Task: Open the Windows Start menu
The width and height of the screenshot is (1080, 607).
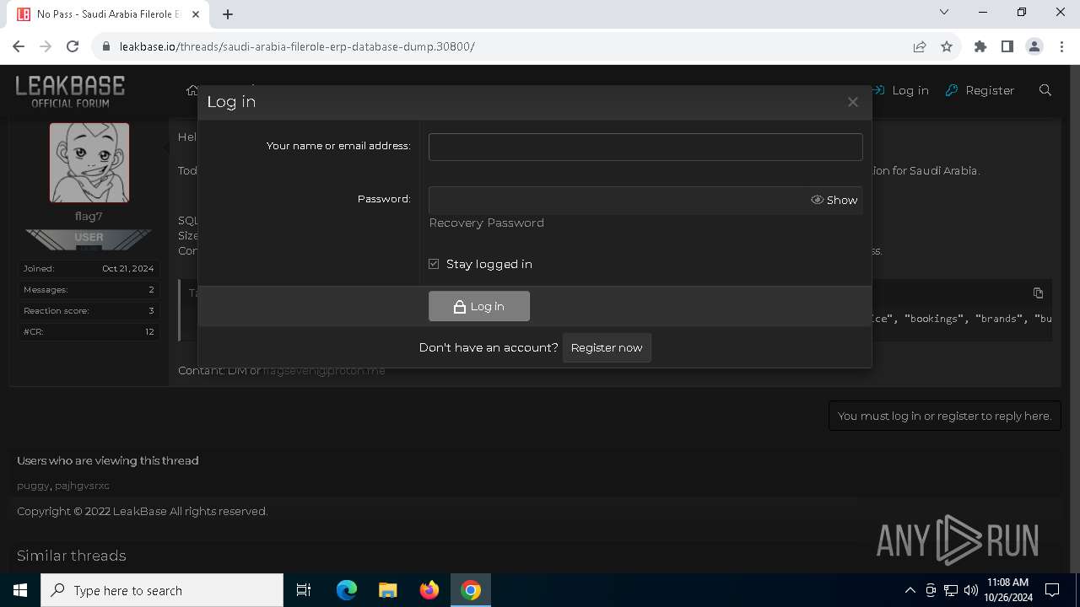Action: click(20, 590)
